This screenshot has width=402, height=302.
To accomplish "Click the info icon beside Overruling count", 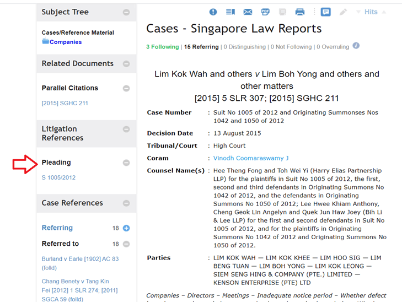I will (x=356, y=46).
